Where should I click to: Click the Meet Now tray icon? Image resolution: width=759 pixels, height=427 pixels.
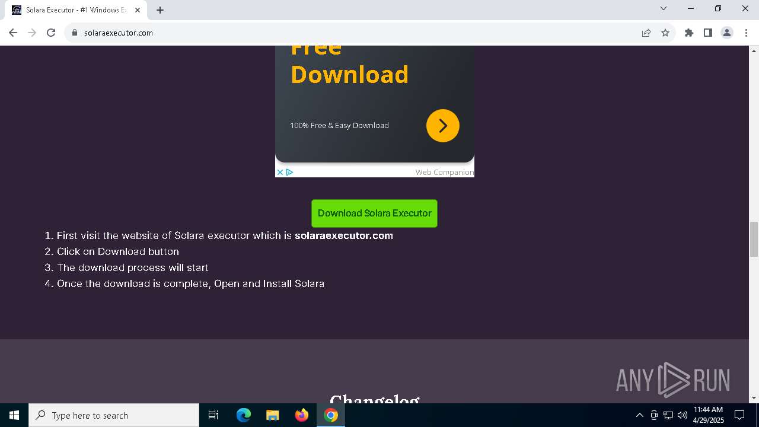pyautogui.click(x=654, y=415)
